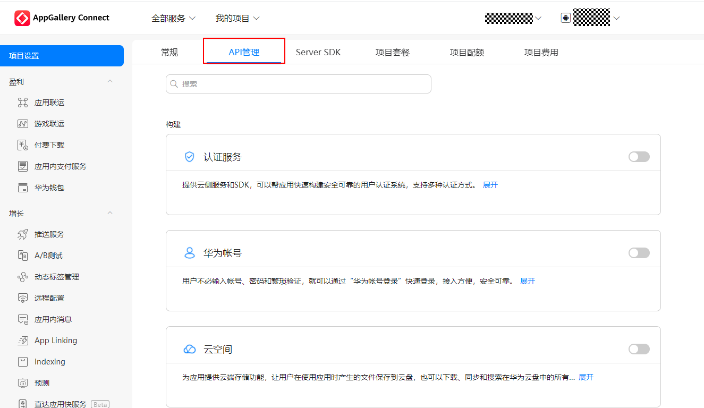
Task: Enable the 认证服务 toggle switch
Action: (639, 157)
